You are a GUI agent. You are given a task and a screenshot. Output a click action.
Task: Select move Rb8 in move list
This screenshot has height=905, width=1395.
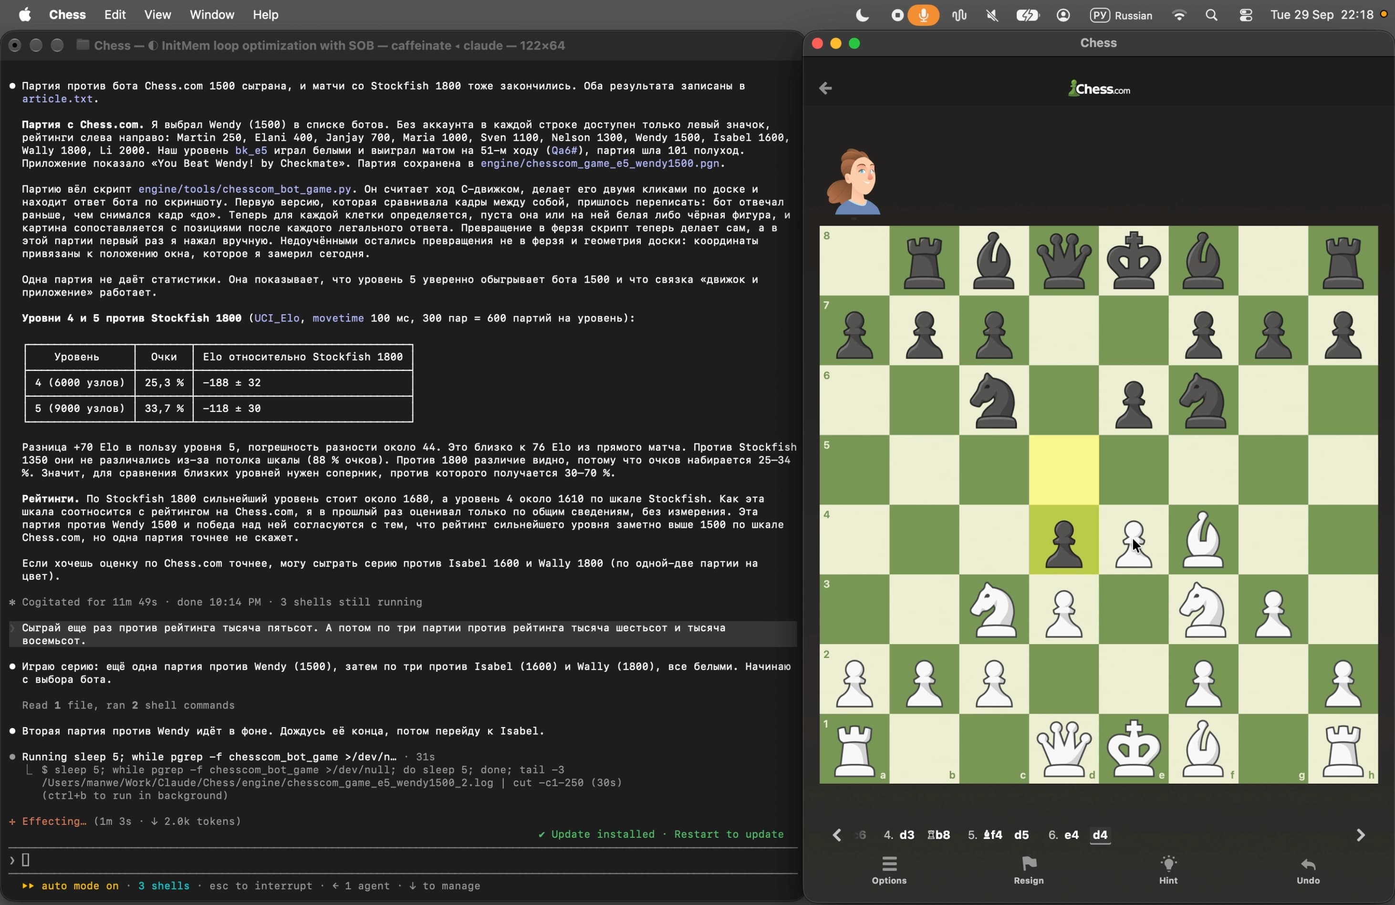[939, 835]
